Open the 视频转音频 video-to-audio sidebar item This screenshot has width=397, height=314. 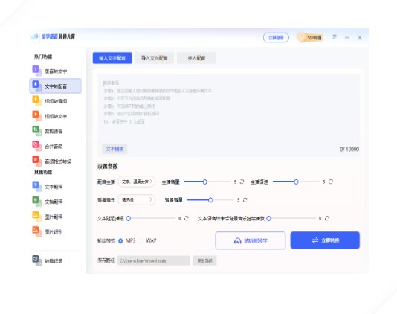(56, 101)
